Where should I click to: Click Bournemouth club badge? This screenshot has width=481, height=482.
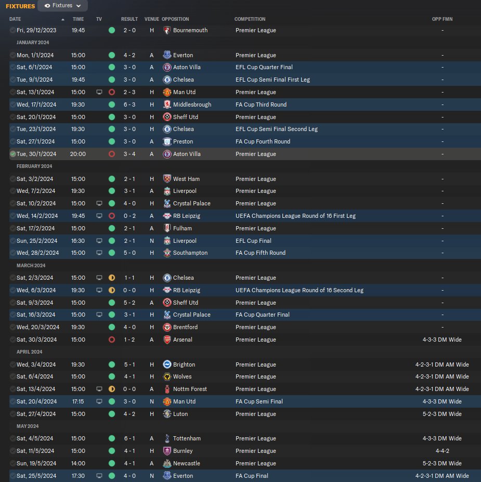tap(167, 31)
